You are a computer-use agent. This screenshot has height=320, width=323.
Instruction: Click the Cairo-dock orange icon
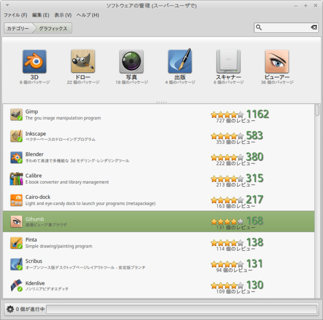(16, 200)
